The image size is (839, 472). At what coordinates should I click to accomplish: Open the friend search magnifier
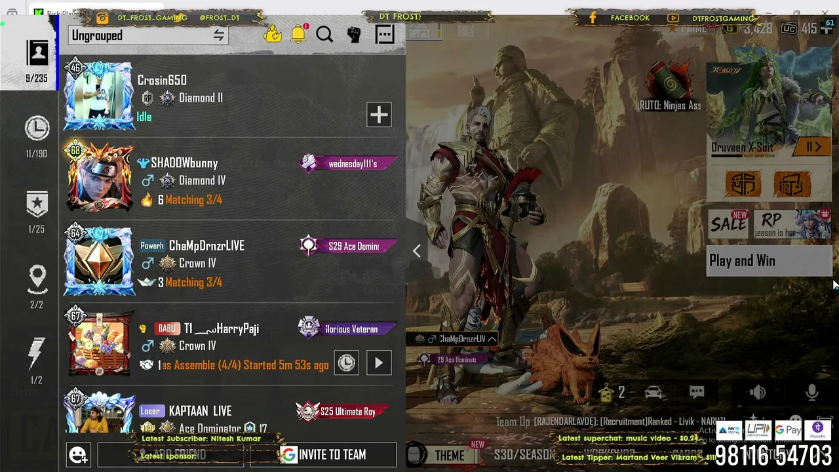click(324, 34)
